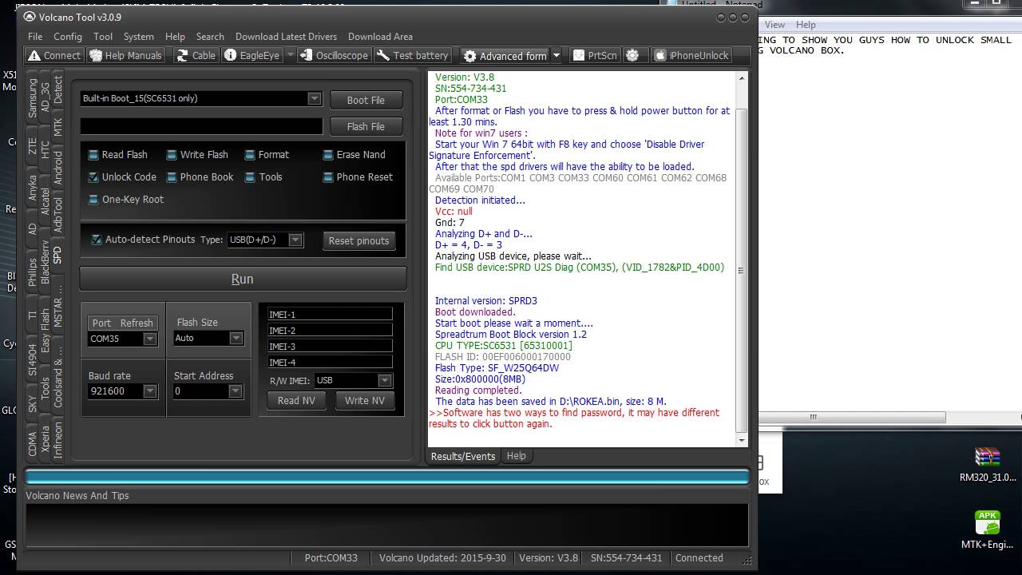The height and width of the screenshot is (575, 1022).
Task: Click the gear icon beside PrtScn
Action: [x=632, y=55]
